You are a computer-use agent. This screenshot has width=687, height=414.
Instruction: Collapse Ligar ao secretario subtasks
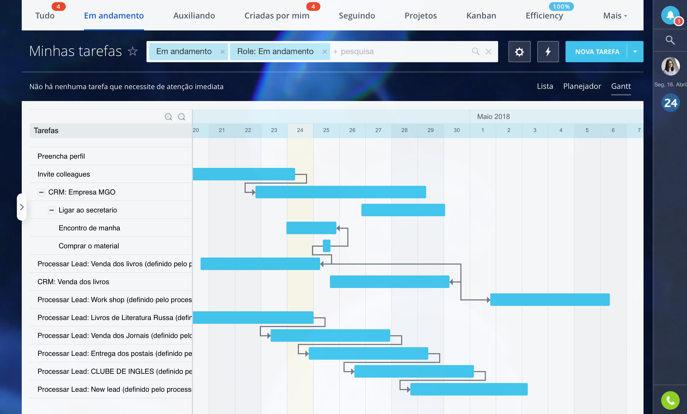click(52, 210)
